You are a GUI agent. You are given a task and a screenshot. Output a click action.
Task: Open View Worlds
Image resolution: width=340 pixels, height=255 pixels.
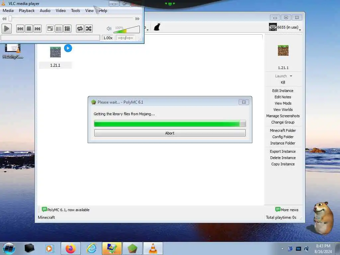[x=283, y=110]
